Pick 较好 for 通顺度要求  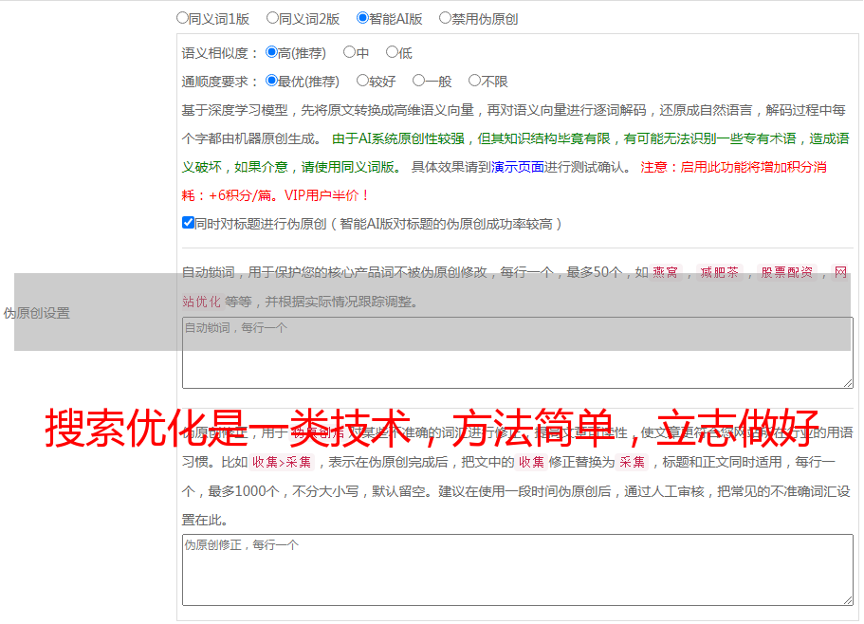click(362, 82)
